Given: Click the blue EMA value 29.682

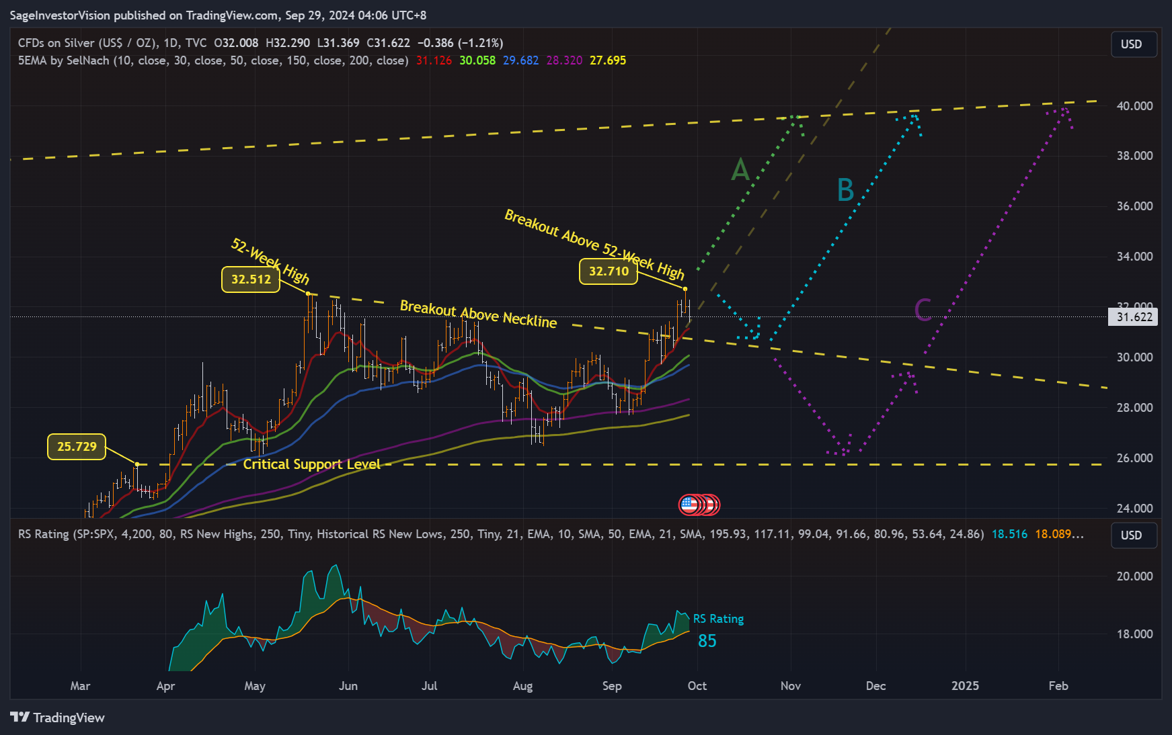Looking at the screenshot, I should [520, 60].
